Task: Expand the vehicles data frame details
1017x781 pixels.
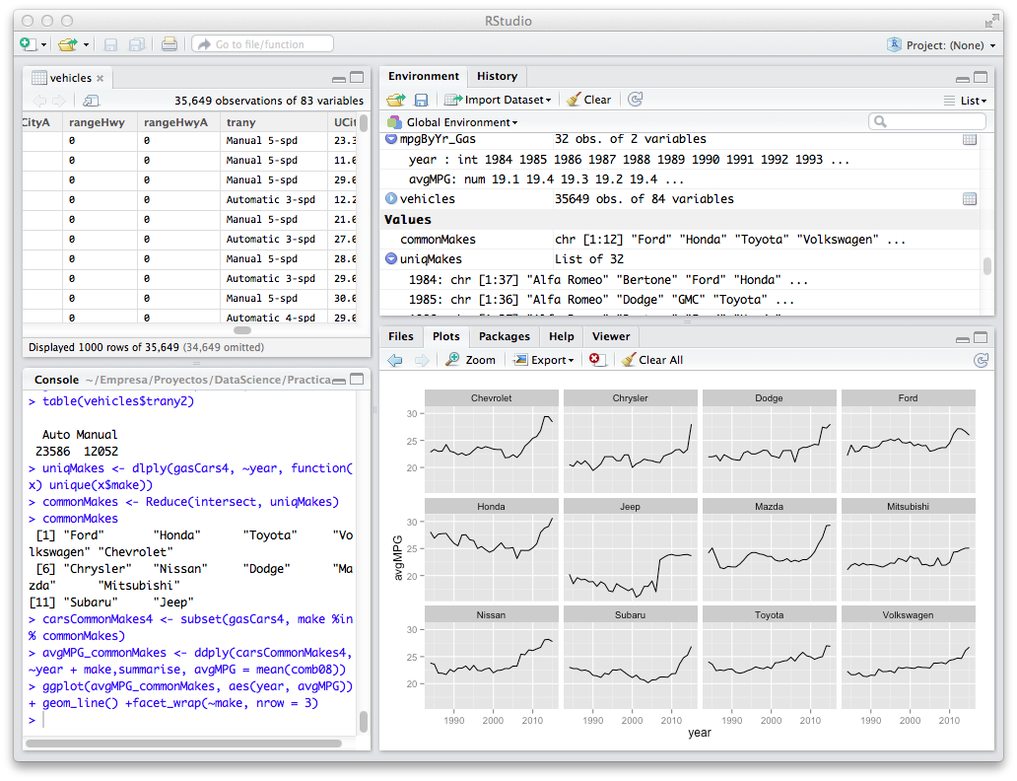Action: pyautogui.click(x=391, y=198)
